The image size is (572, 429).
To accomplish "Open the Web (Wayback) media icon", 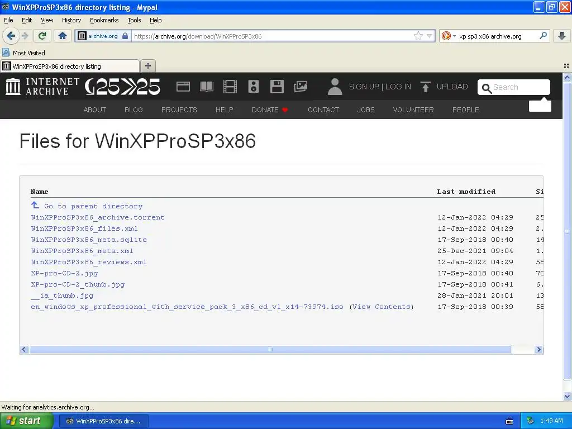I will (183, 87).
